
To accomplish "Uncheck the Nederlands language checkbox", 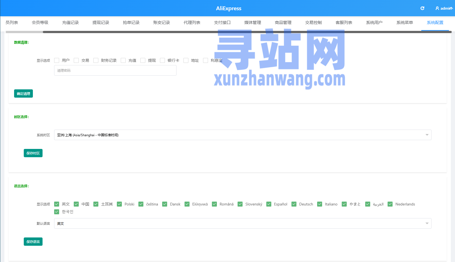I will point(390,204).
